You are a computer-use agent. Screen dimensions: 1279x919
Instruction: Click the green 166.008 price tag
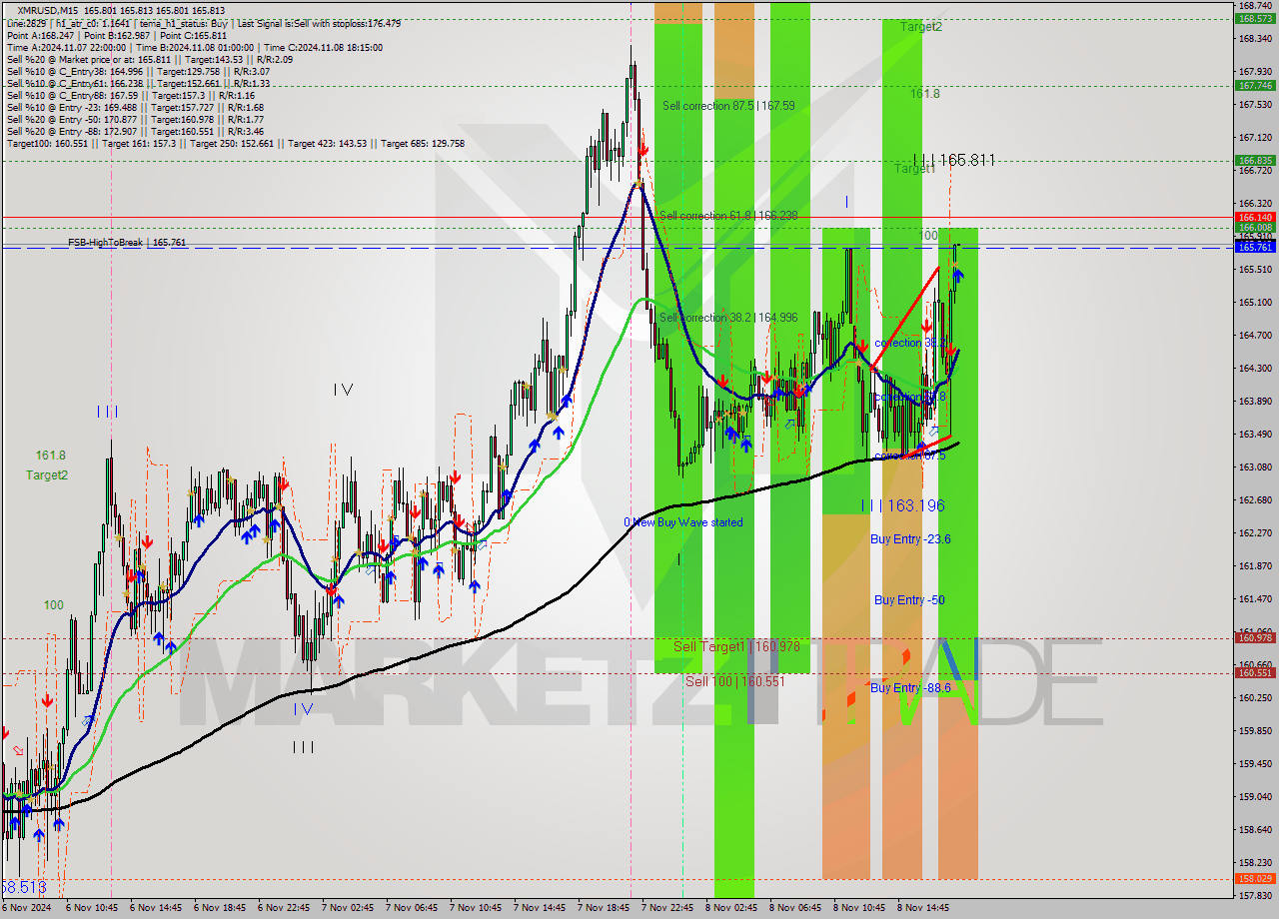click(x=1255, y=228)
